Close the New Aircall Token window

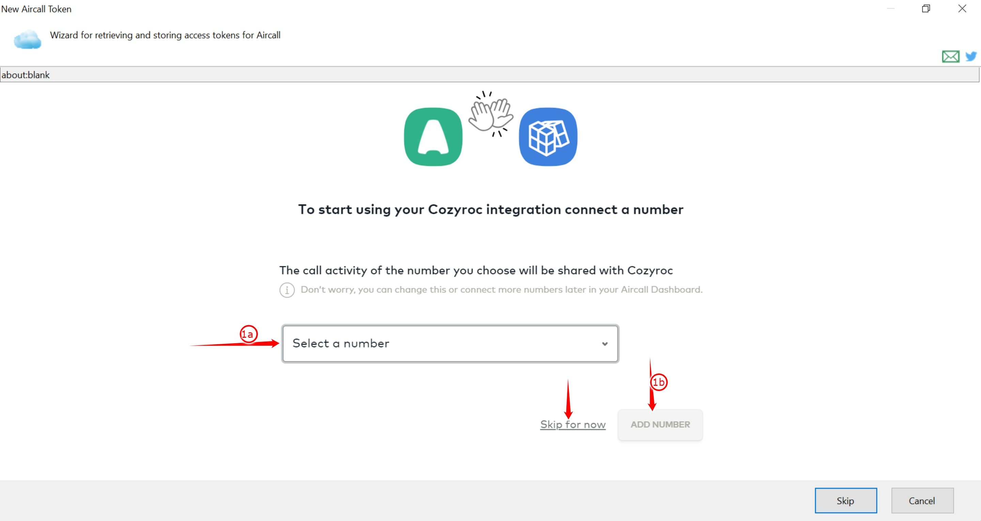pyautogui.click(x=962, y=9)
